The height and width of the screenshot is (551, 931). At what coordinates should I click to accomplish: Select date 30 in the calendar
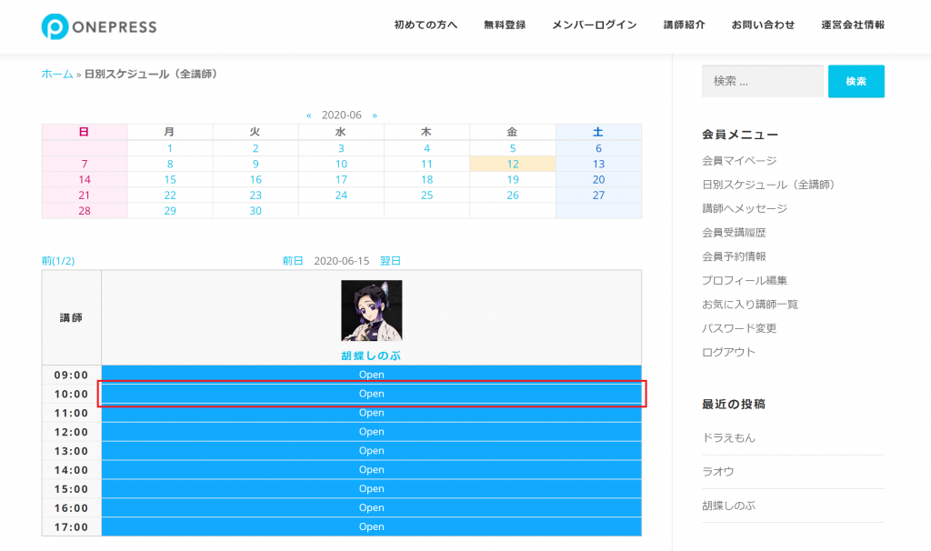pyautogui.click(x=255, y=211)
